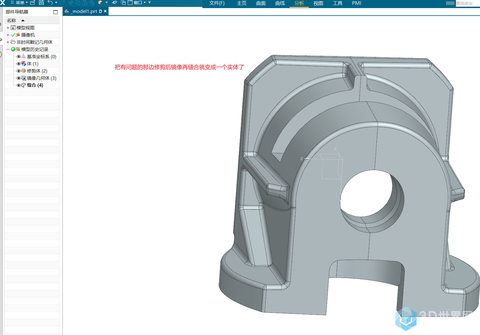480x335 pixels.
Task: Click the trim body feature icon
Action: tap(23, 71)
